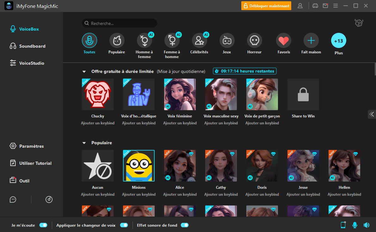Add a keybind for Chucky
This screenshot has width=376, height=232.
pos(98,123)
